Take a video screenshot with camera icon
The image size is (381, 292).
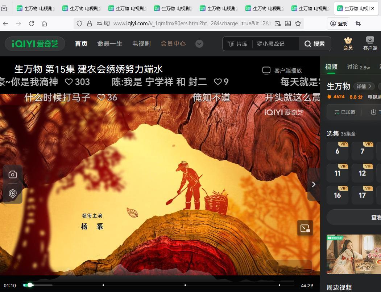point(13,175)
